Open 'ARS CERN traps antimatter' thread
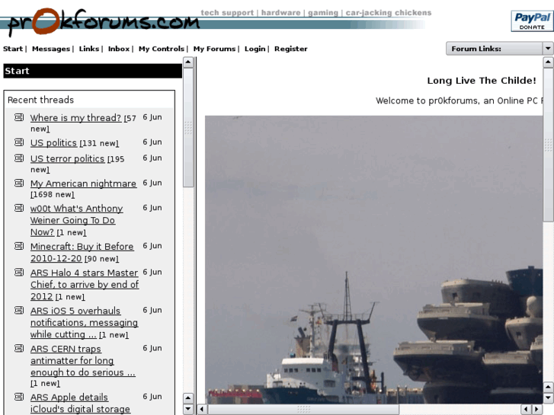This screenshot has height=415, width=554. [x=82, y=361]
